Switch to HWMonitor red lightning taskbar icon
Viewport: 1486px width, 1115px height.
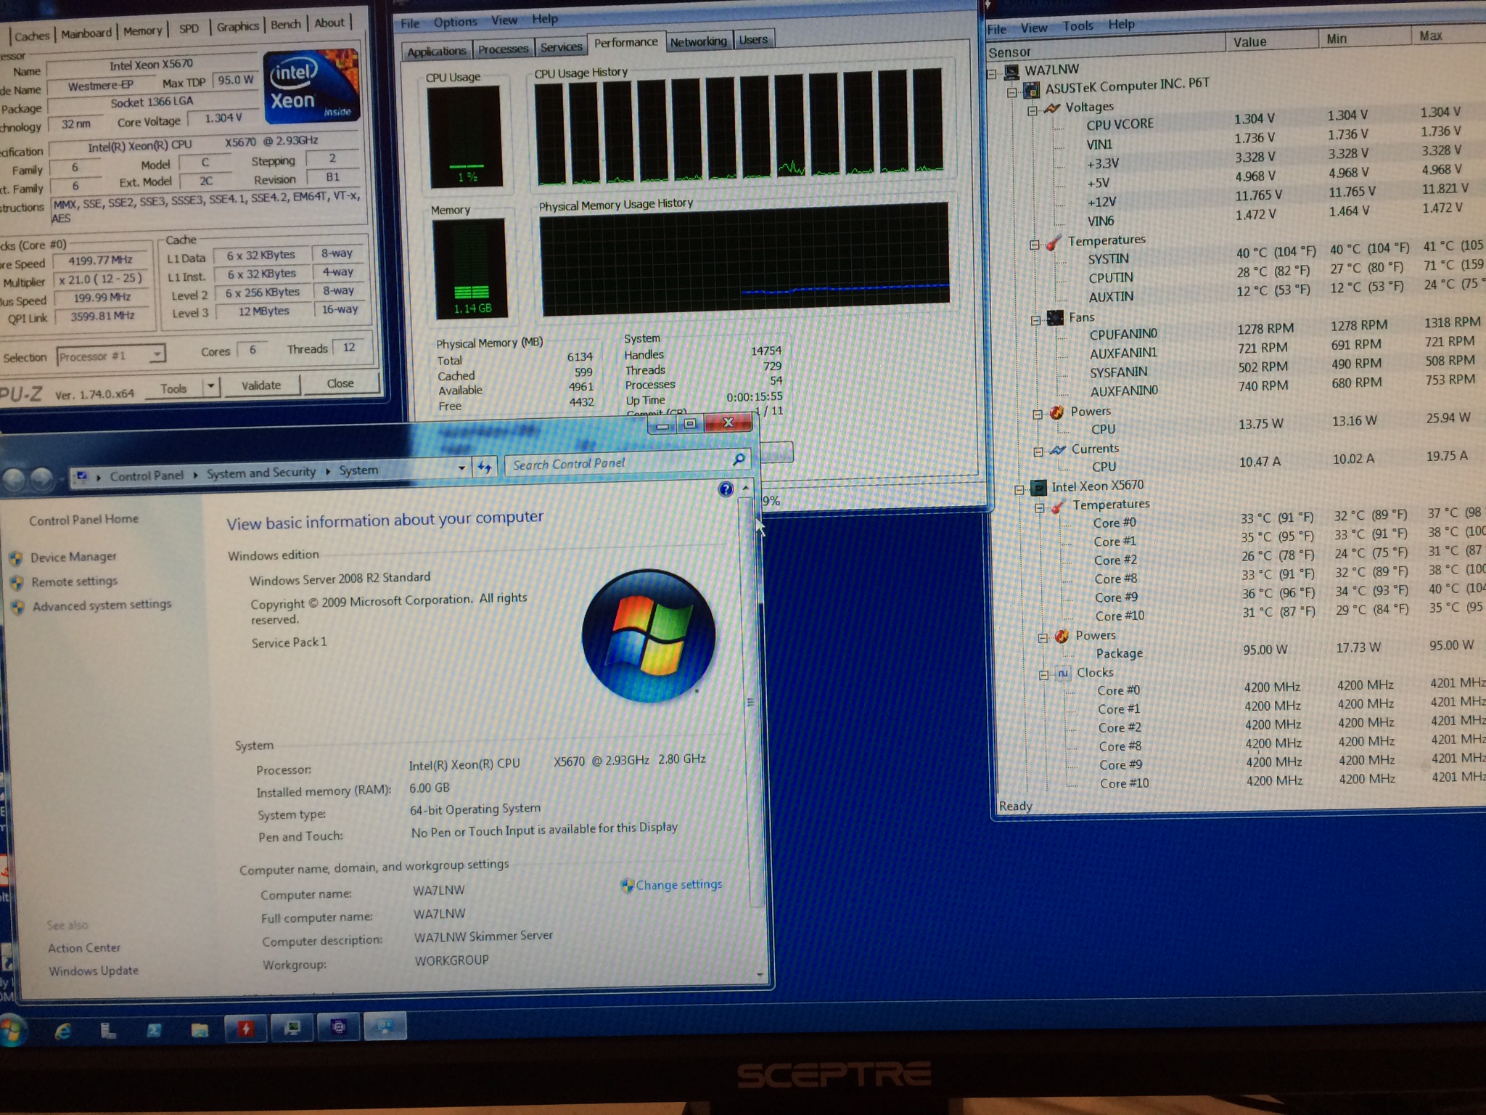click(246, 1029)
